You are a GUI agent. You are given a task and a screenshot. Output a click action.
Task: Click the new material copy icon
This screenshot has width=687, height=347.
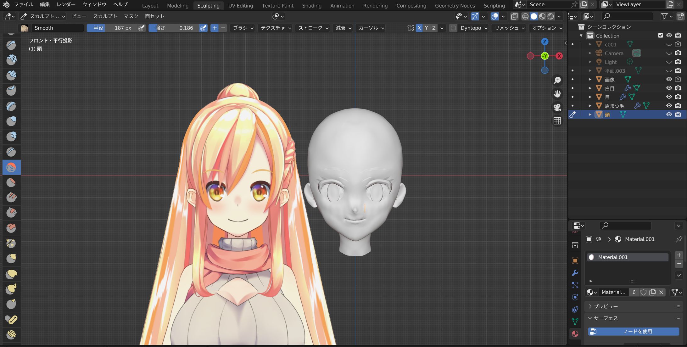tap(652, 292)
